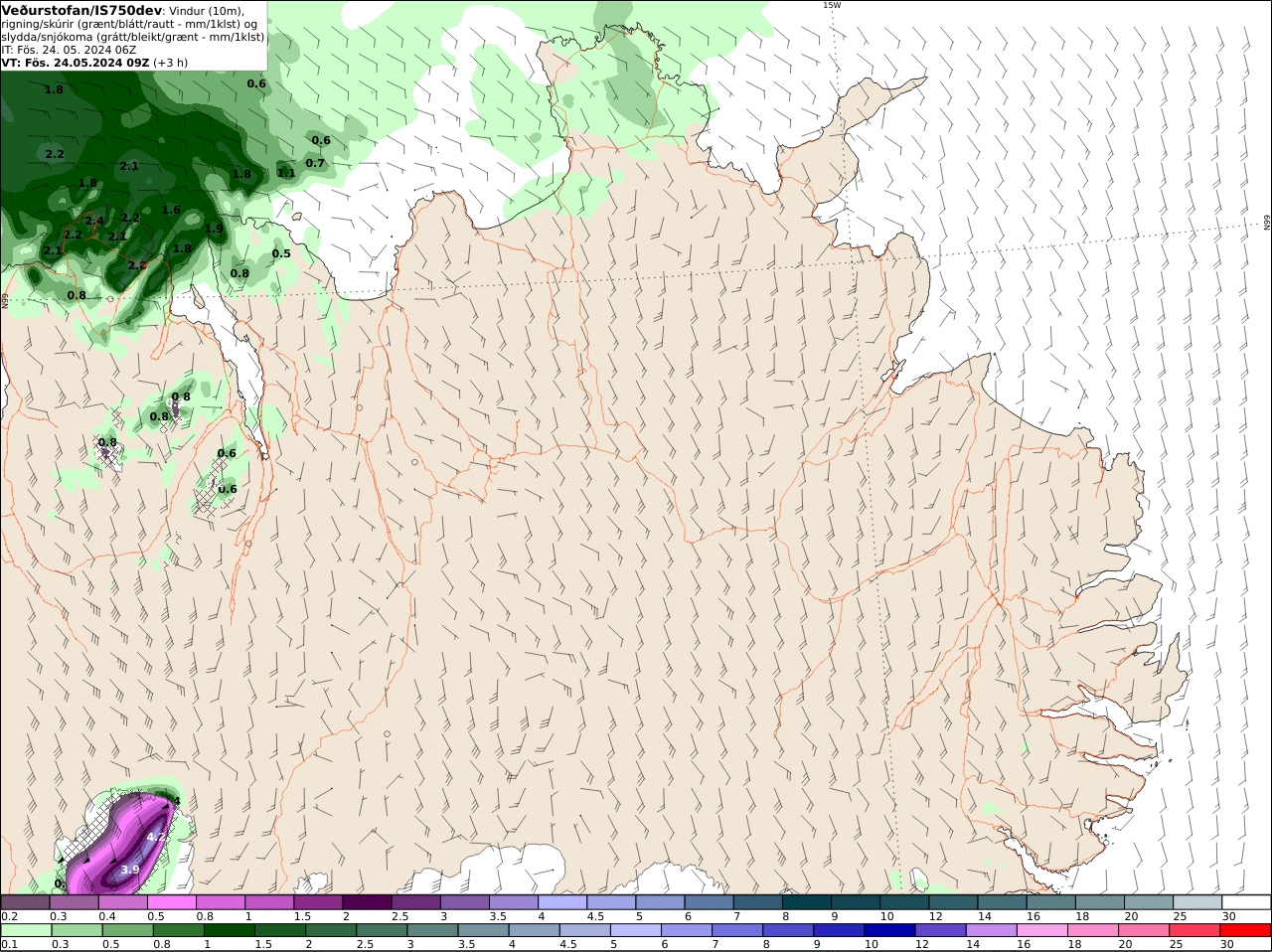This screenshot has height=952, width=1272.
Task: Select the bright red 30+ rain swatch
Action: click(x=1246, y=930)
